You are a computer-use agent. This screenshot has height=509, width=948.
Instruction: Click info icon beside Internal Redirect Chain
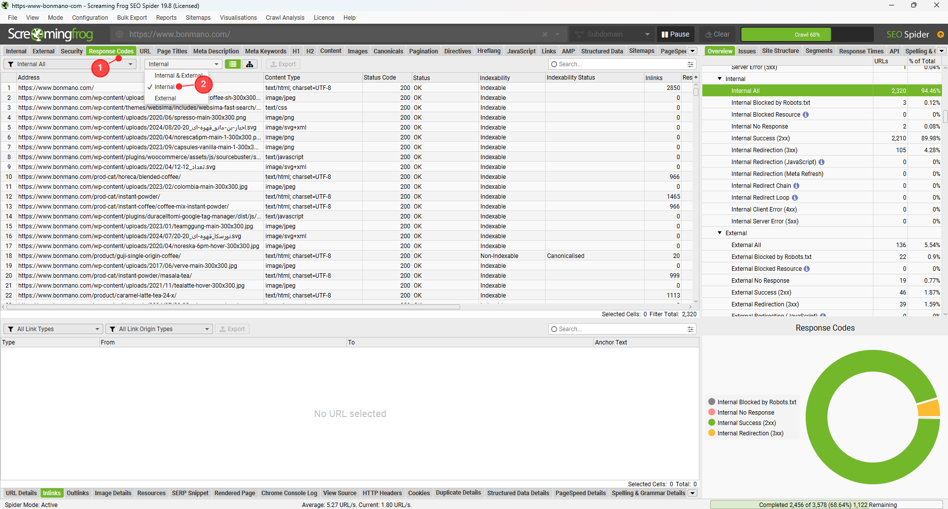pyautogui.click(x=796, y=186)
